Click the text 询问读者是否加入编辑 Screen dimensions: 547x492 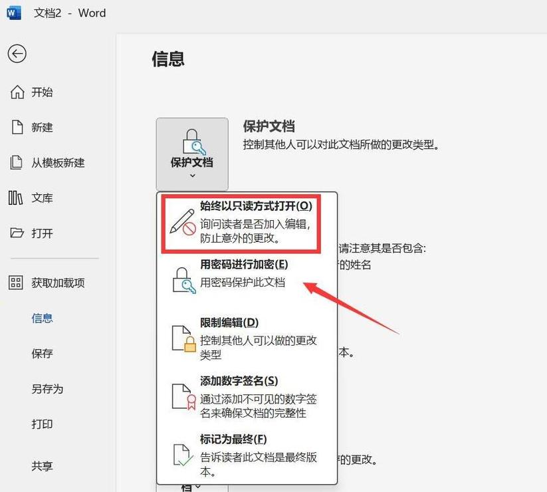tap(255, 223)
